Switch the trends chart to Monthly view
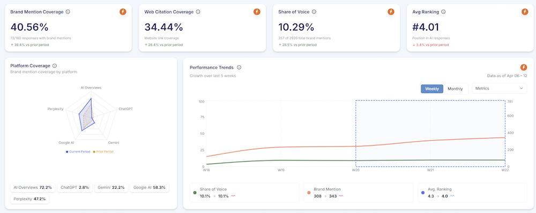This screenshot has width=536, height=213. pyautogui.click(x=455, y=89)
